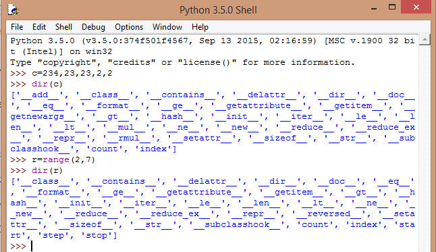Open the Window menu
Screen dimensions: 436x252
tap(167, 27)
